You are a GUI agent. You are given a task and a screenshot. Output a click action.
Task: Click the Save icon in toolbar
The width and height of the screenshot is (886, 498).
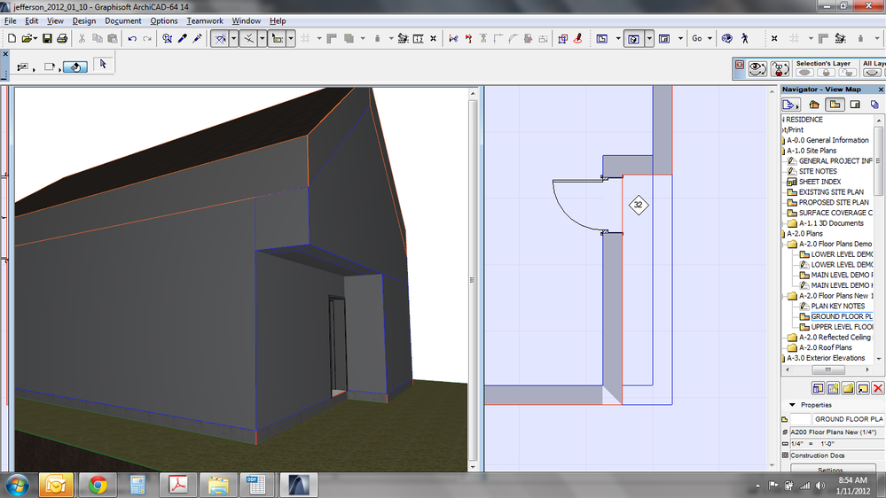point(47,39)
